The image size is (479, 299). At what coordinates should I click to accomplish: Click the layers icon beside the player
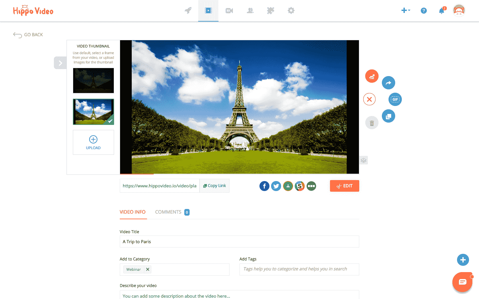(x=363, y=160)
